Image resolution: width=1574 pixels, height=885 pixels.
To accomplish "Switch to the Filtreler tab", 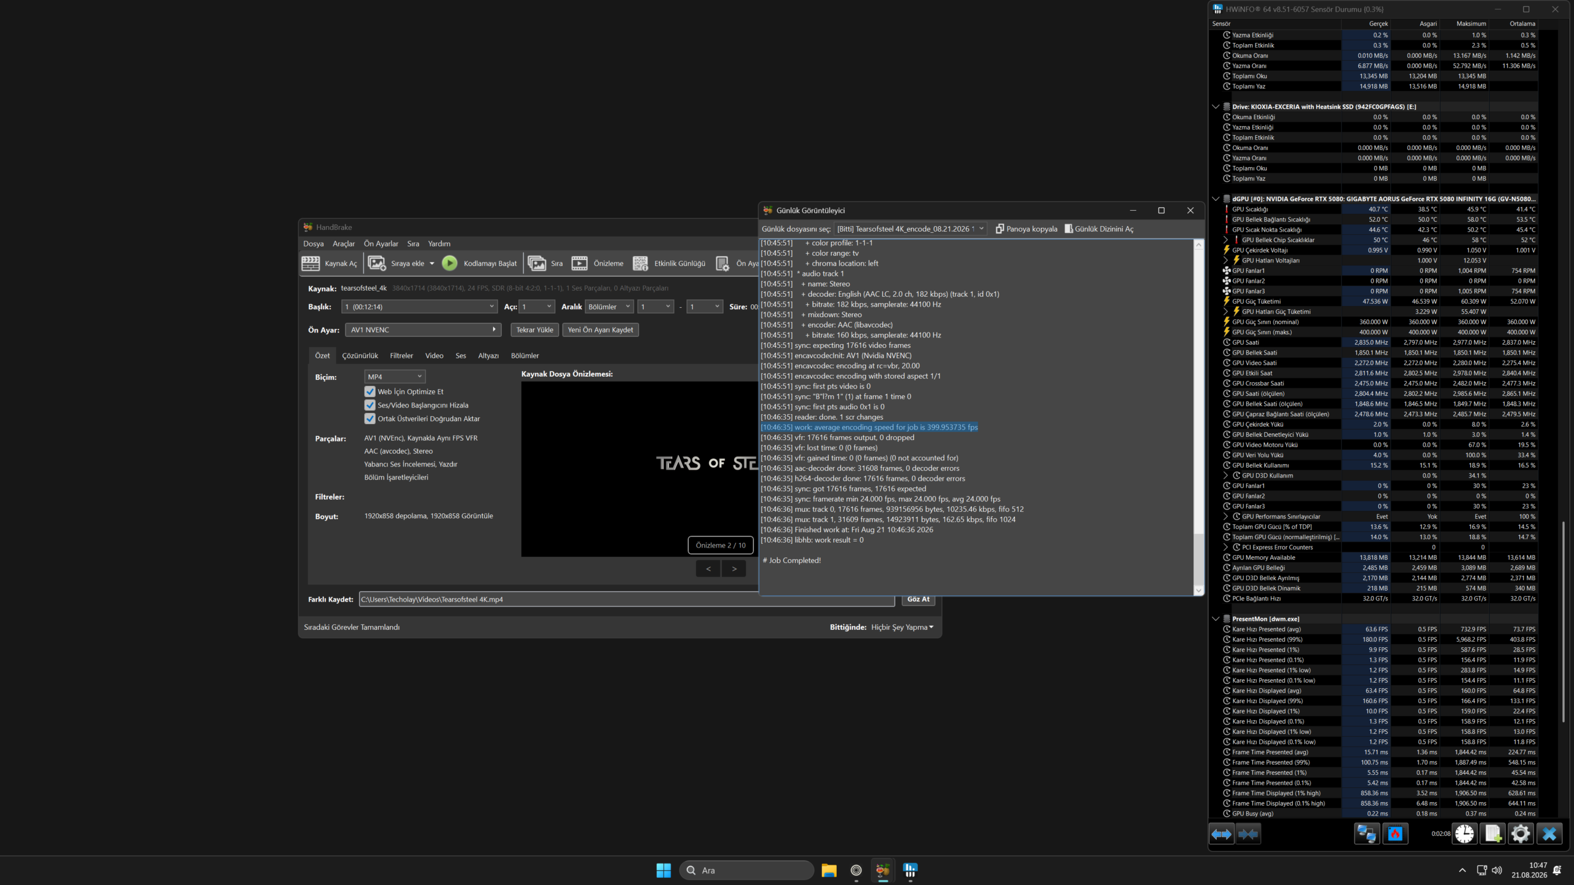I will tap(401, 356).
